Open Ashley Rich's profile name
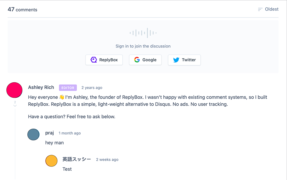 point(41,87)
